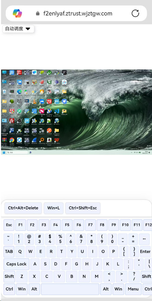Open the Windows Start button on remote taskbar
The height and width of the screenshot is (301, 152).
(4, 153)
